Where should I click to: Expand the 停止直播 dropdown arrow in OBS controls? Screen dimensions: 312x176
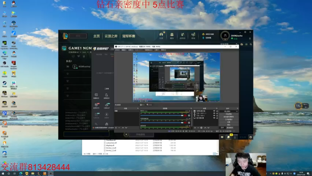237,111
